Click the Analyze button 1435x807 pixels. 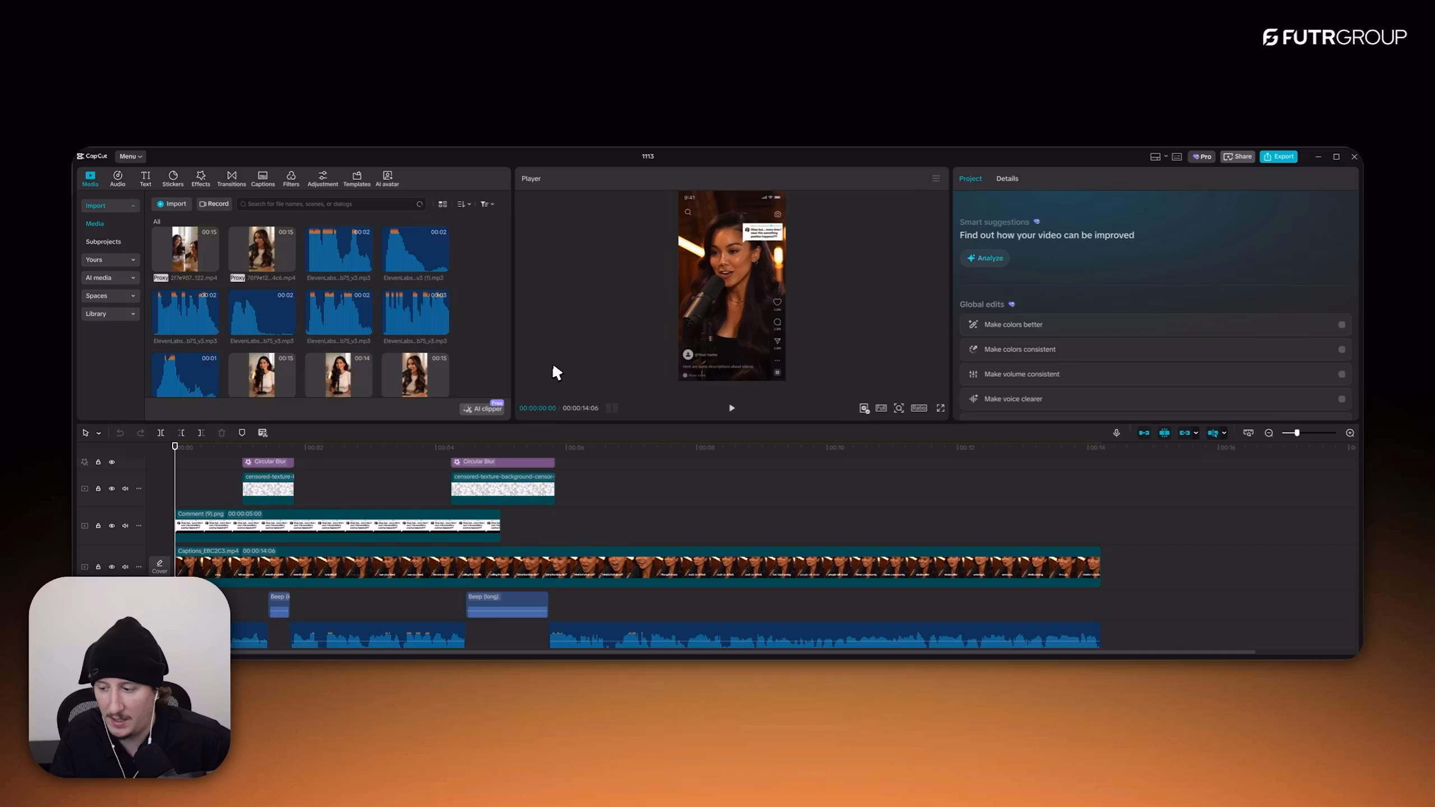pyautogui.click(x=984, y=258)
